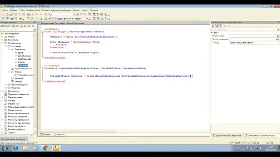Undo with the left arrow icon

(37, 14)
